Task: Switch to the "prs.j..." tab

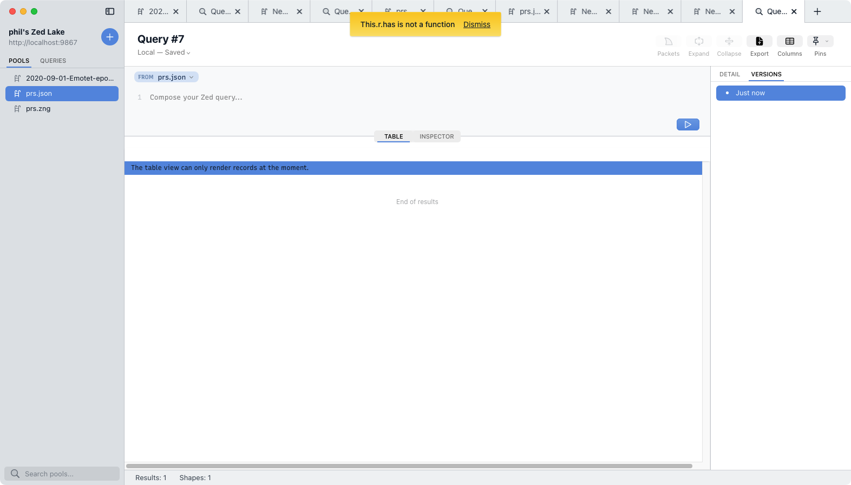Action: [526, 11]
